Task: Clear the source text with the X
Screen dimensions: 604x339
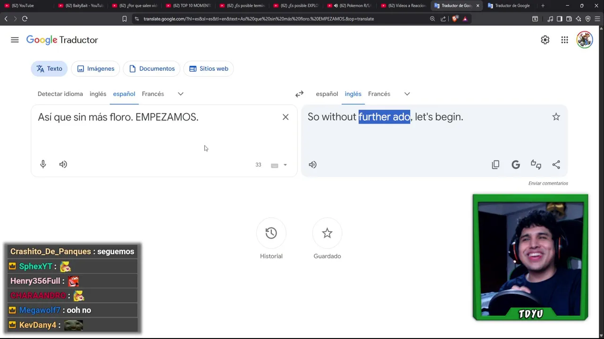Action: pyautogui.click(x=285, y=117)
